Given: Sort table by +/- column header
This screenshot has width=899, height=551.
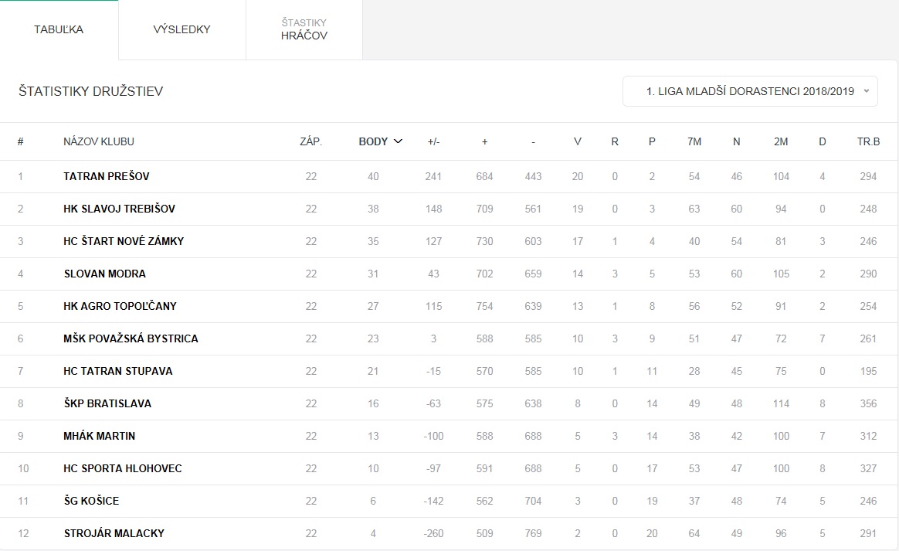Looking at the screenshot, I should pos(433,141).
